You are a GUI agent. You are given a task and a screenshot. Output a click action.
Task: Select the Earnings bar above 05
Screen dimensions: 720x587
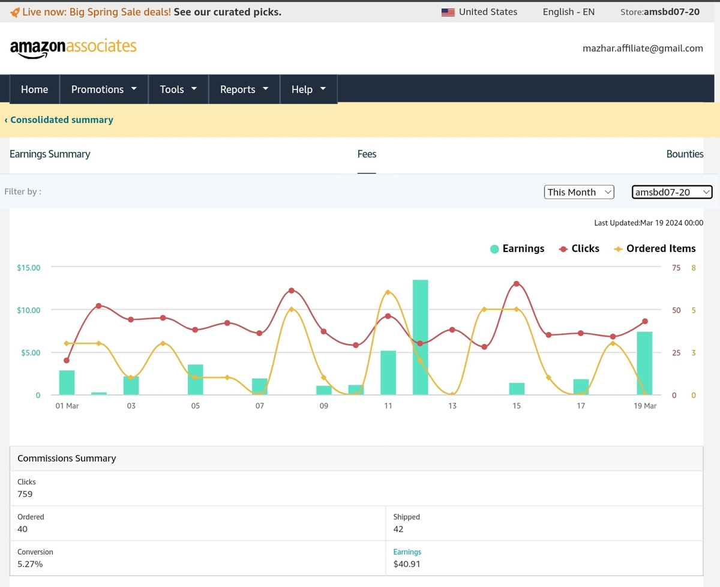(x=196, y=380)
